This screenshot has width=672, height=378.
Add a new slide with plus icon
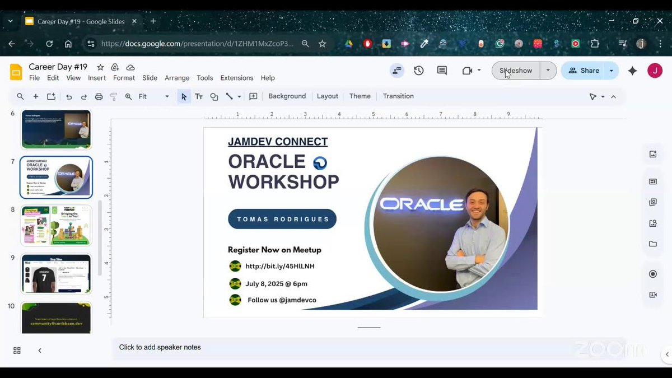[x=36, y=96]
